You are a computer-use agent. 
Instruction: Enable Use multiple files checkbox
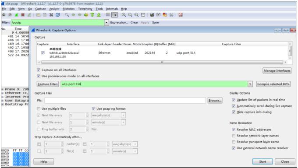[x=39, y=109]
